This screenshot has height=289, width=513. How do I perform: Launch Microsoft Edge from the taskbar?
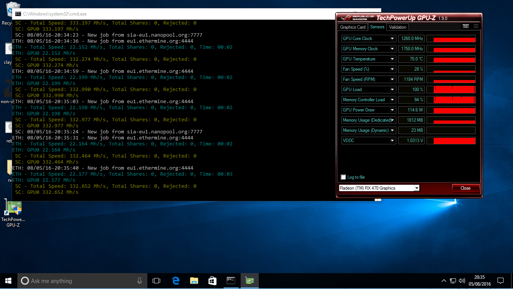tap(176, 281)
